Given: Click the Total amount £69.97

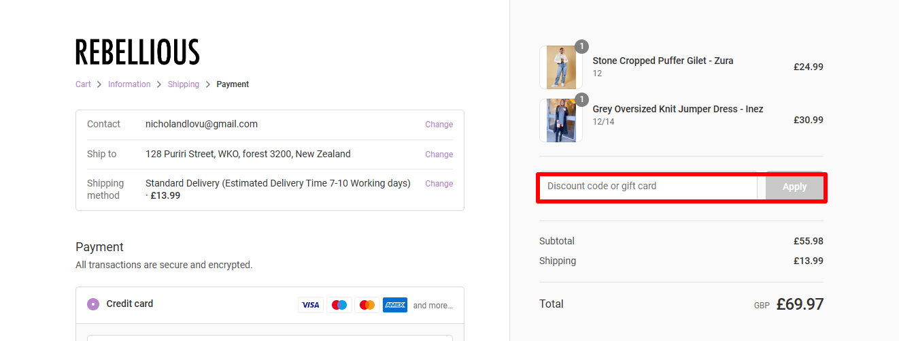Looking at the screenshot, I should tap(800, 304).
